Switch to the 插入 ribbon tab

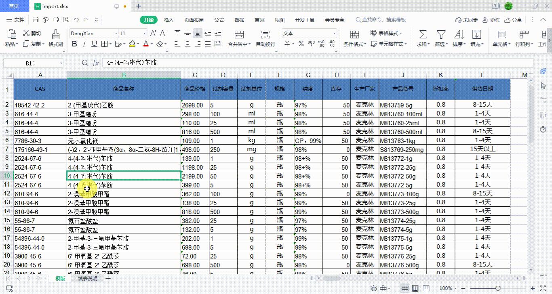[x=169, y=20]
